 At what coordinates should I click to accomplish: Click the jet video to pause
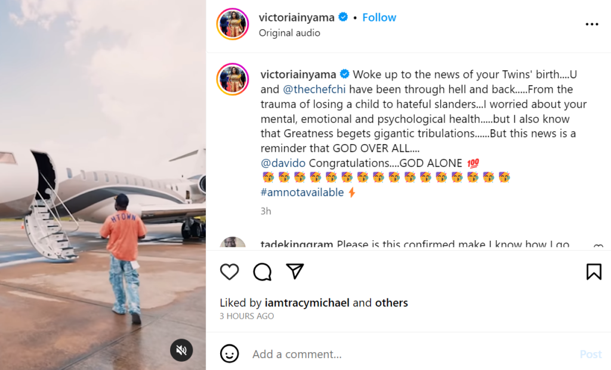(103, 179)
